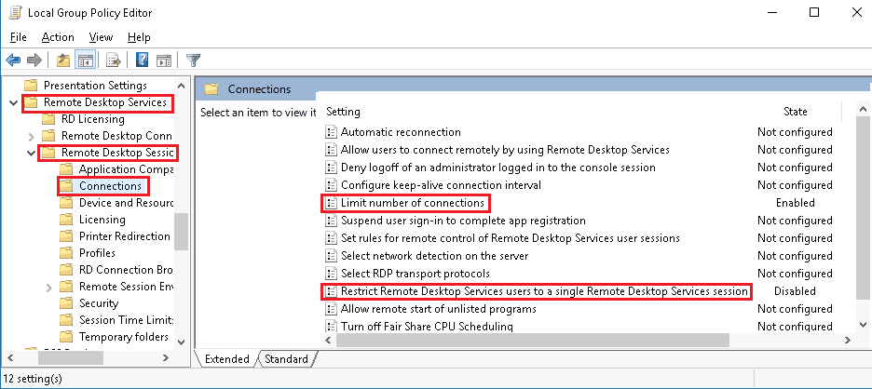Toggle the console tree show/hide icon

click(x=85, y=60)
